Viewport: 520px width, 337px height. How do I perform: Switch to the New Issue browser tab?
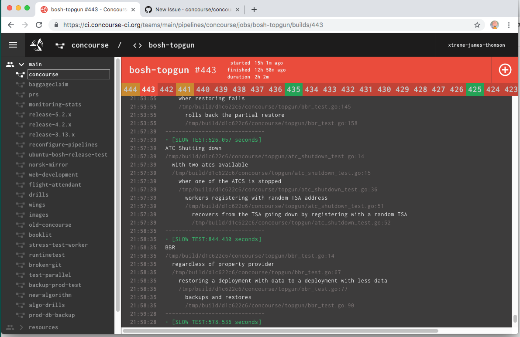tap(192, 9)
